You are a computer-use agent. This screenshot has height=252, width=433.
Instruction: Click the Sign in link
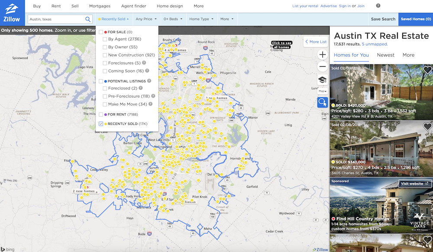[345, 6]
